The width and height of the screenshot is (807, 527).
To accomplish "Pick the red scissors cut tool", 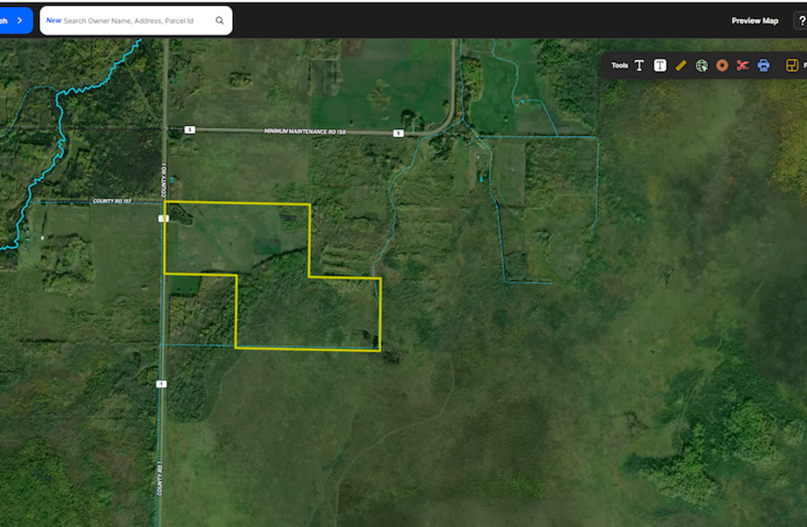I will [743, 66].
